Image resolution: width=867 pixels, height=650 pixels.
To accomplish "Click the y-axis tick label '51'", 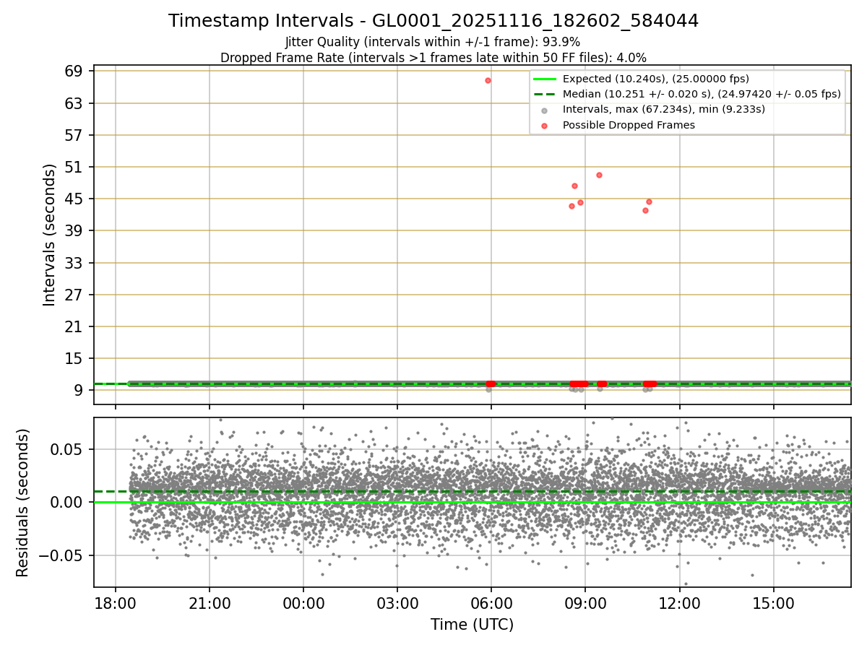I will (x=75, y=167).
